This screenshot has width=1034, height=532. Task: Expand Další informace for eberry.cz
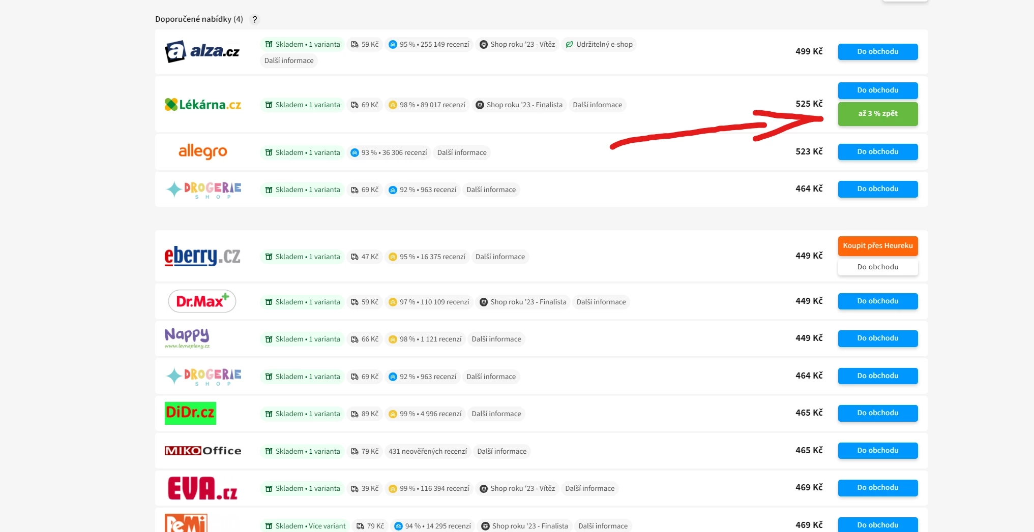(x=500, y=257)
